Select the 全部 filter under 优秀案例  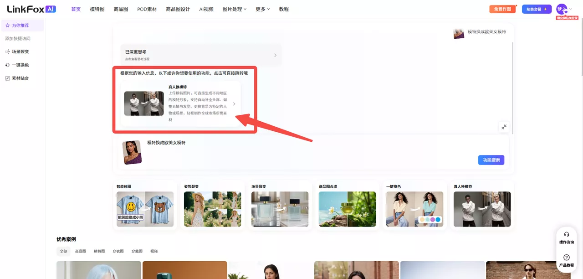(x=63, y=251)
